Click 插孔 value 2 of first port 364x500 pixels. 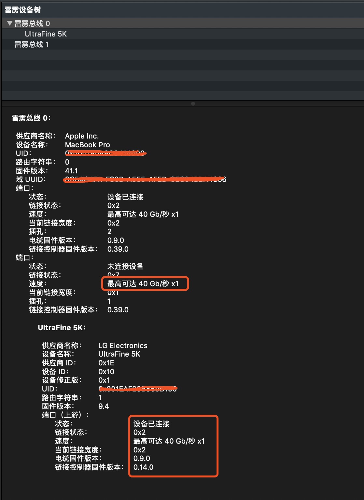[109, 231]
